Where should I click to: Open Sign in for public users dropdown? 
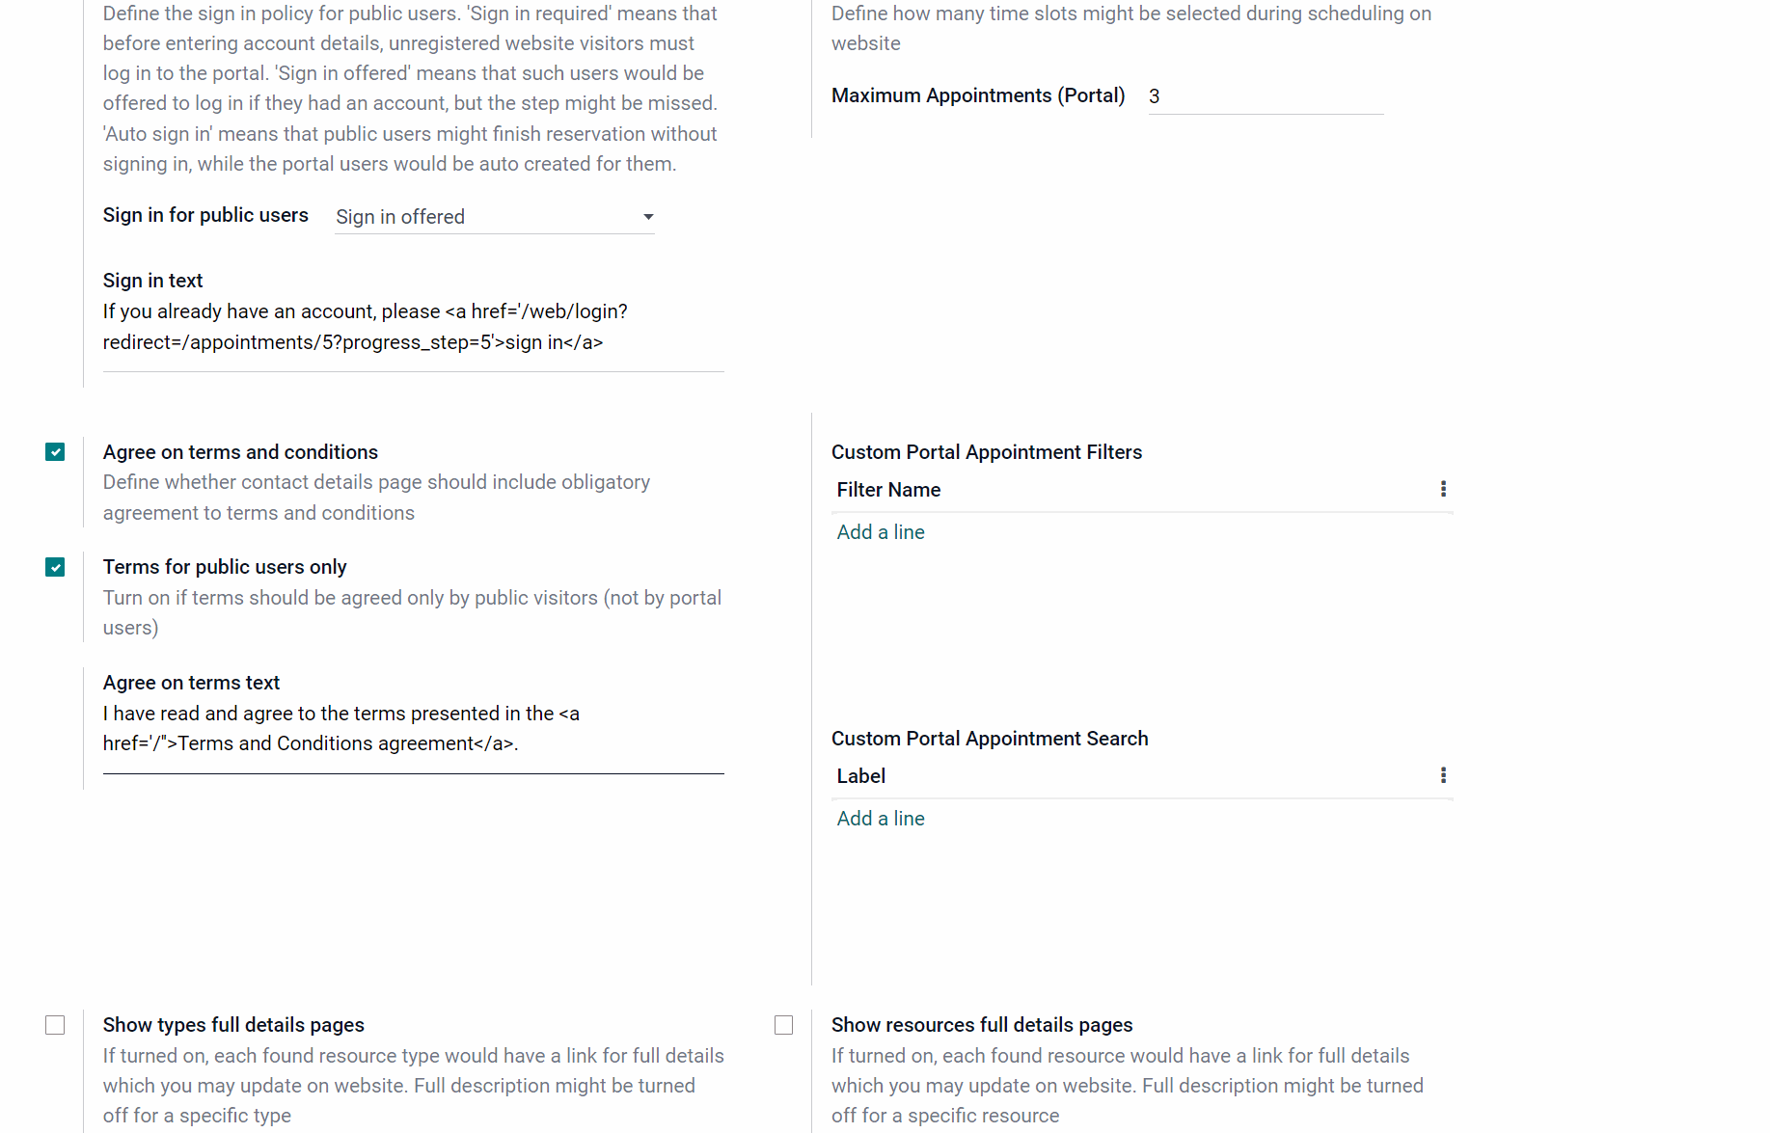(495, 217)
